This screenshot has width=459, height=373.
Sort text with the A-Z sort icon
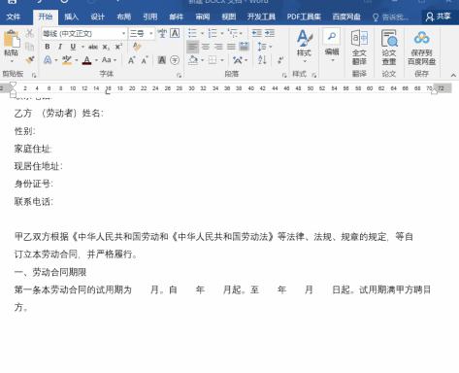point(262,60)
